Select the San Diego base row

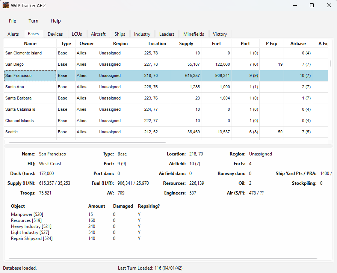[166, 64]
